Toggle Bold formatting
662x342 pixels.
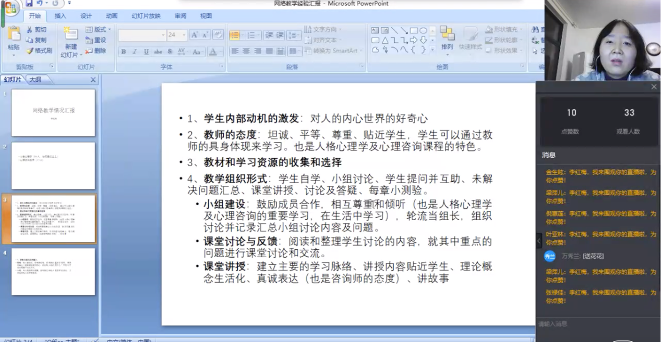tap(124, 52)
